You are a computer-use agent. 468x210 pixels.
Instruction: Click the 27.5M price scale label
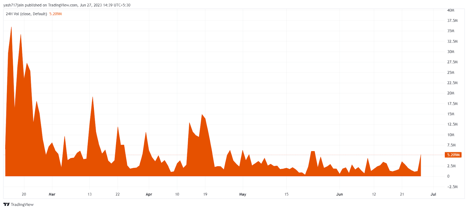452,62
